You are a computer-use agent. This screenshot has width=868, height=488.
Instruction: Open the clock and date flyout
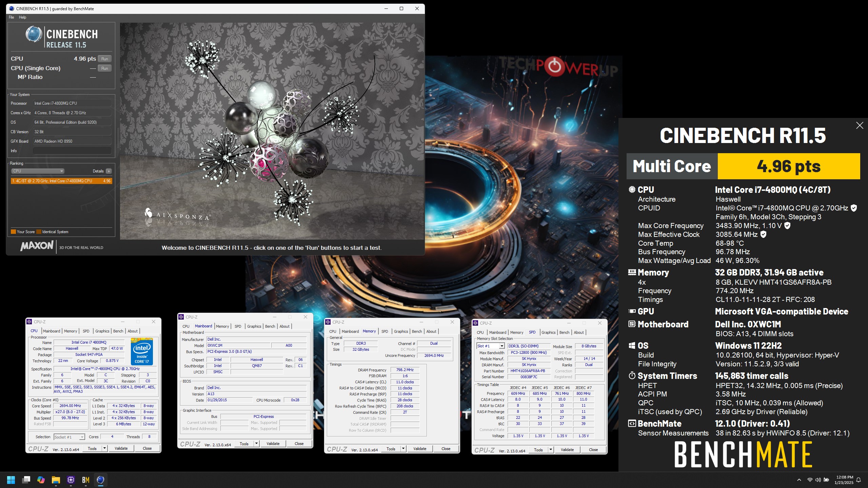click(x=844, y=480)
